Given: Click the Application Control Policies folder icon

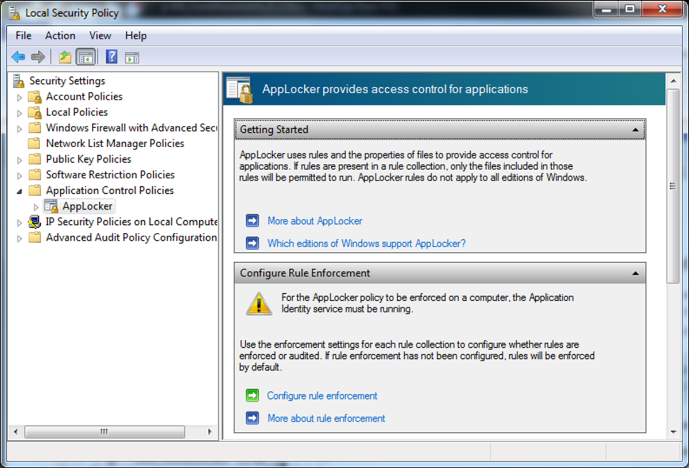Looking at the screenshot, I should click(x=35, y=190).
